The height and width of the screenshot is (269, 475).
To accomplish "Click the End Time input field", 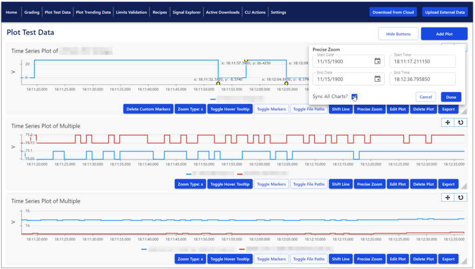I will coord(422,79).
